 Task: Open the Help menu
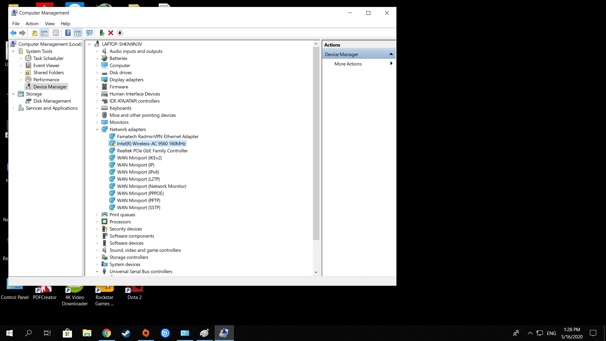[x=65, y=24]
